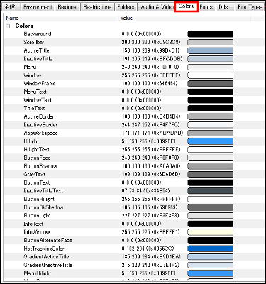
Task: Select the ButtonText row name
Action: (x=37, y=182)
